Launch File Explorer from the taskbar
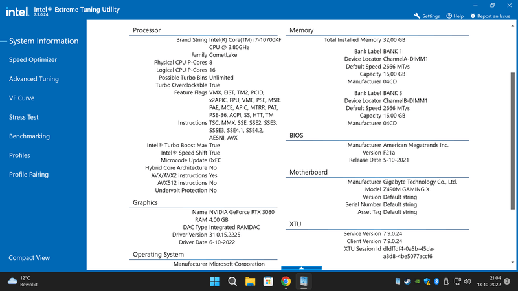The height and width of the screenshot is (291, 518). click(250, 281)
